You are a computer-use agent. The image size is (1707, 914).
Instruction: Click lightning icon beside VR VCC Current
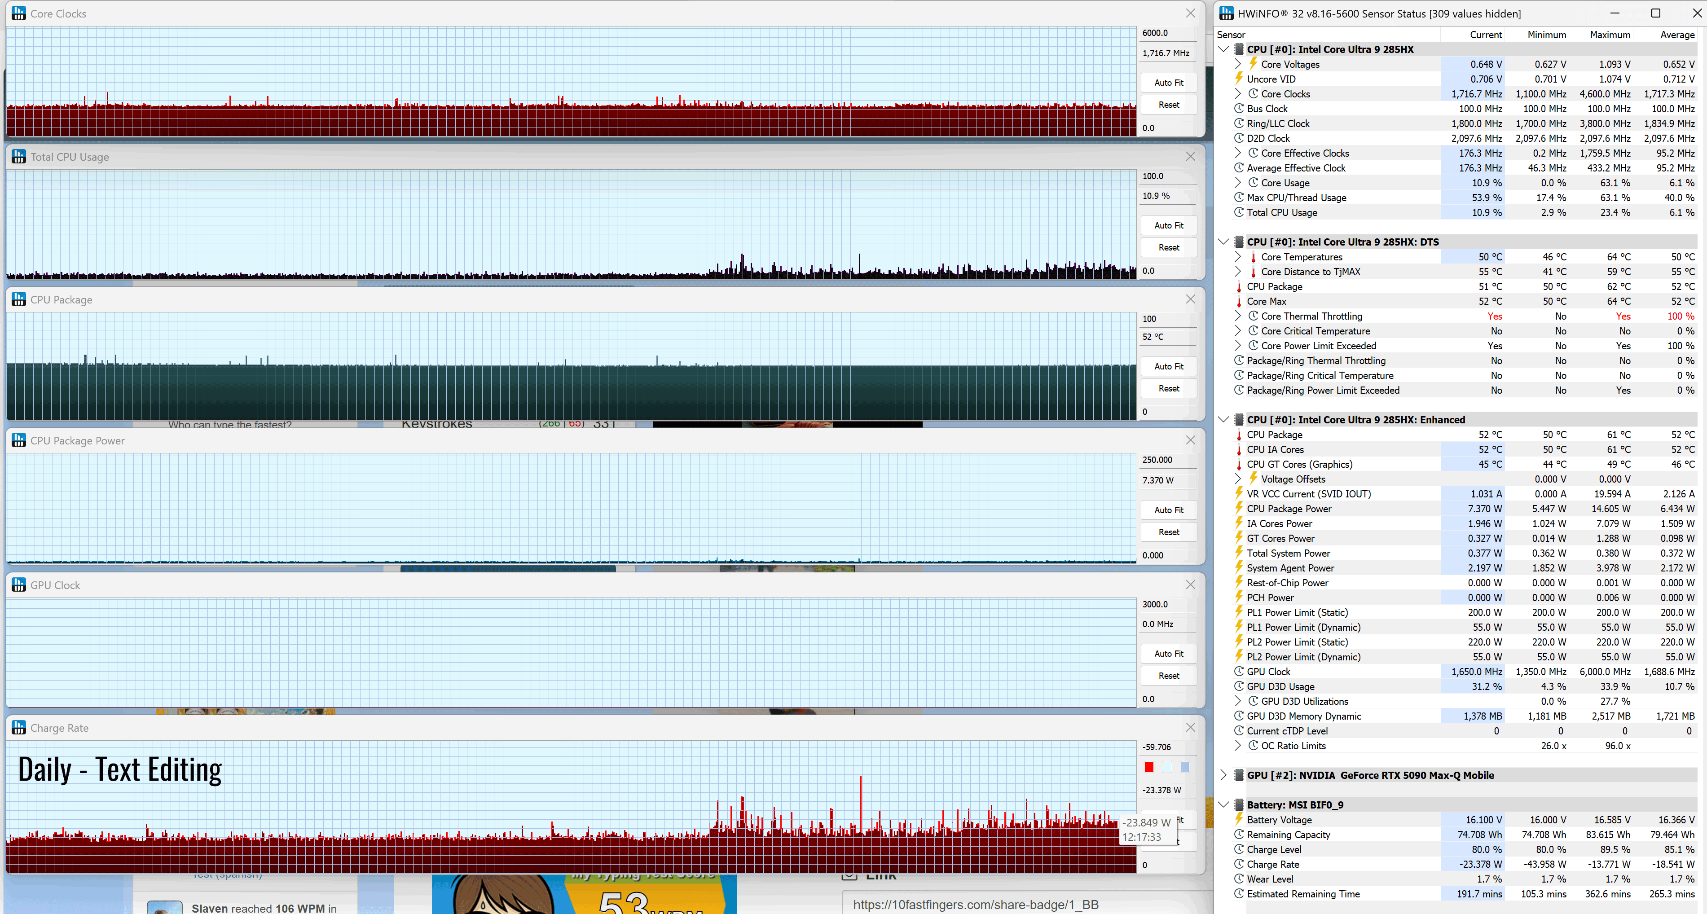tap(1239, 493)
